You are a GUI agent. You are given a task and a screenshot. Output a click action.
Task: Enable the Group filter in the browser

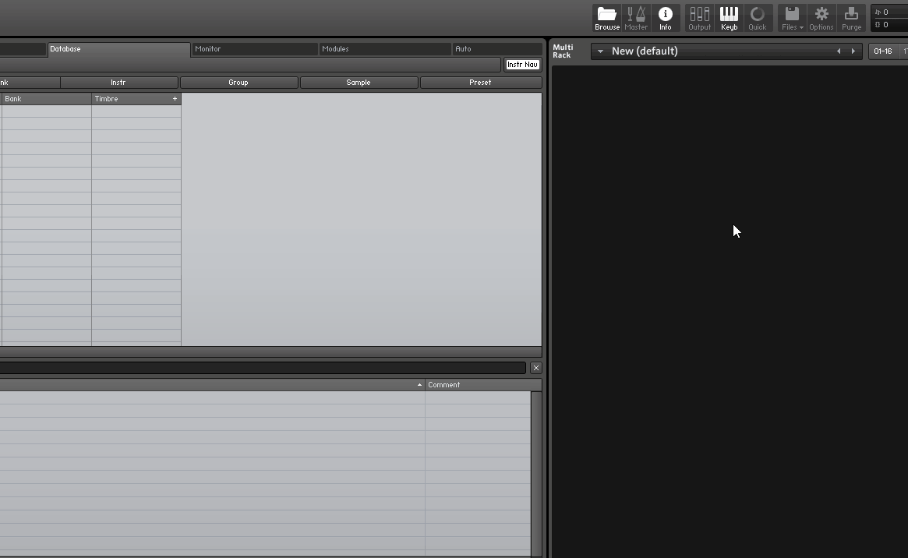click(x=238, y=82)
